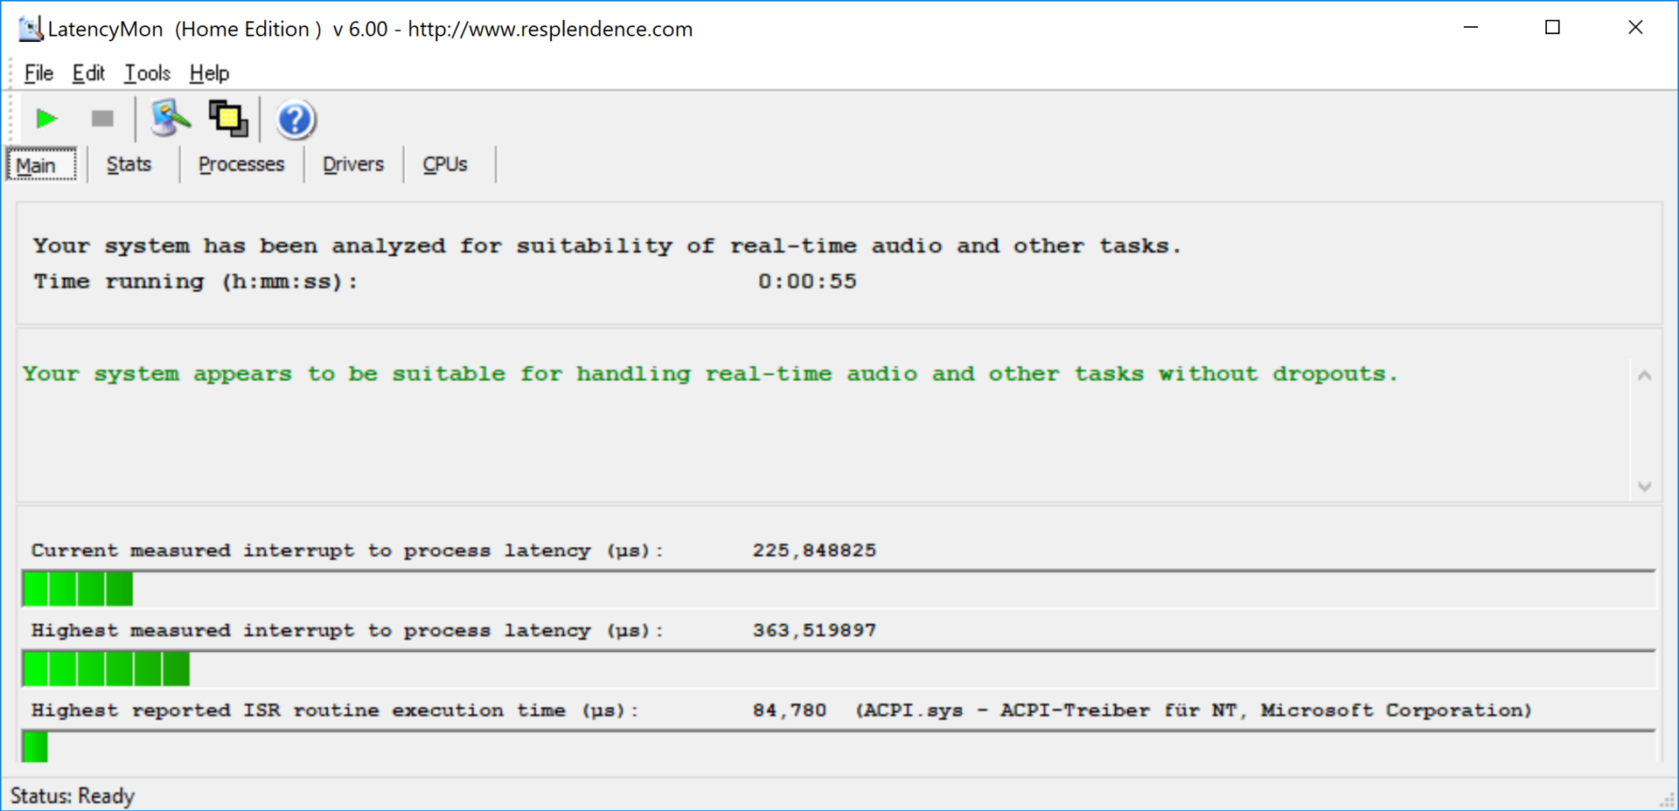Click the current interrupt latency bar
The image size is (1679, 811).
839,589
